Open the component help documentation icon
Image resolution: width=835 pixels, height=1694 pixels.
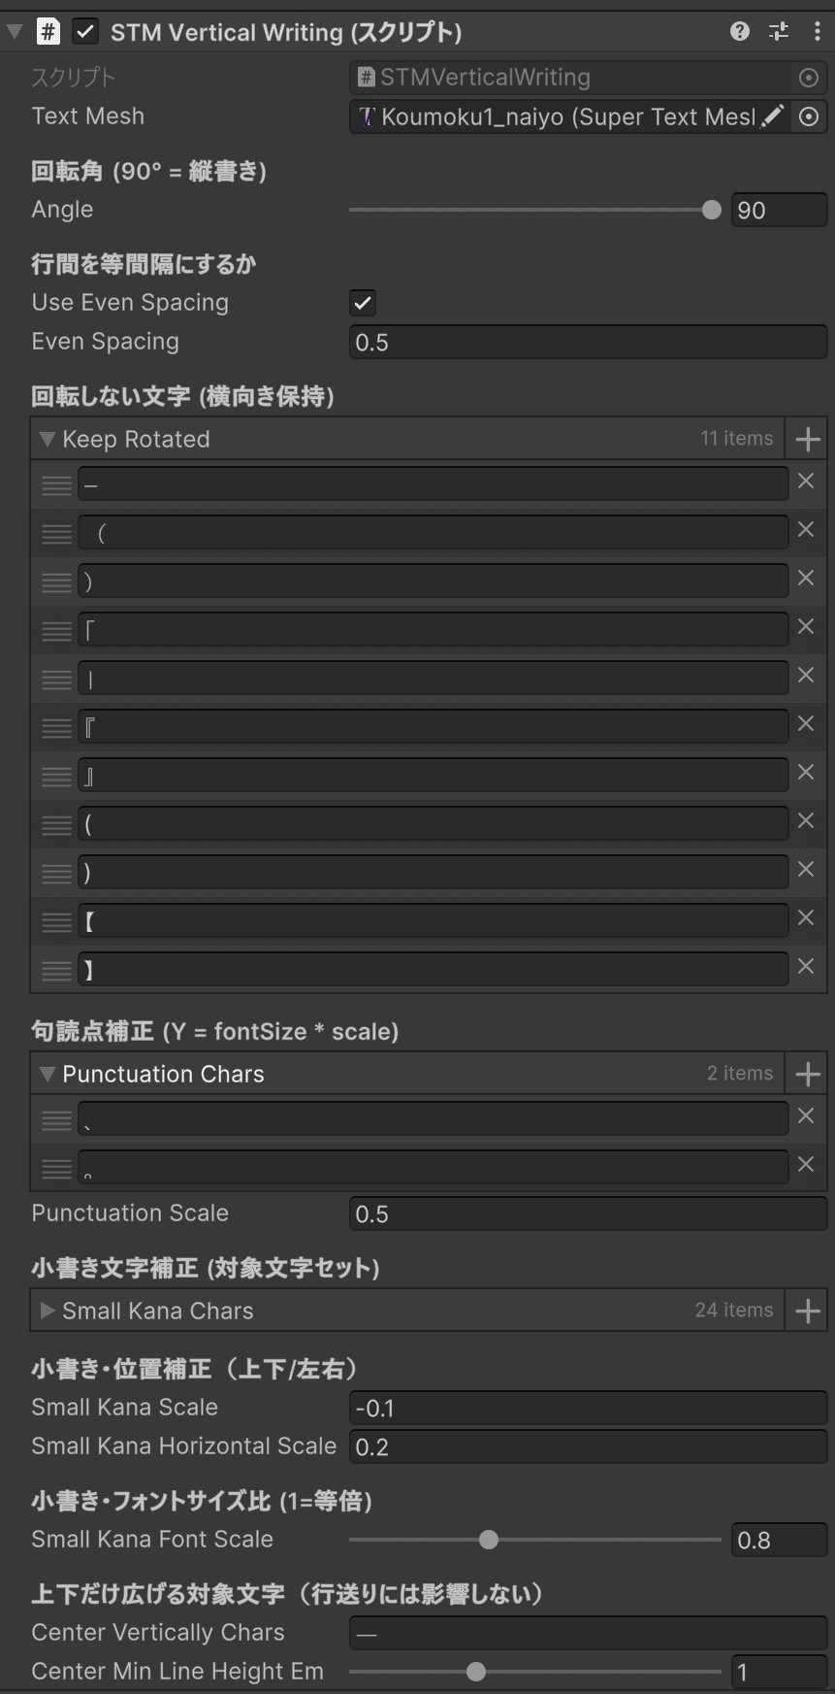click(x=738, y=30)
